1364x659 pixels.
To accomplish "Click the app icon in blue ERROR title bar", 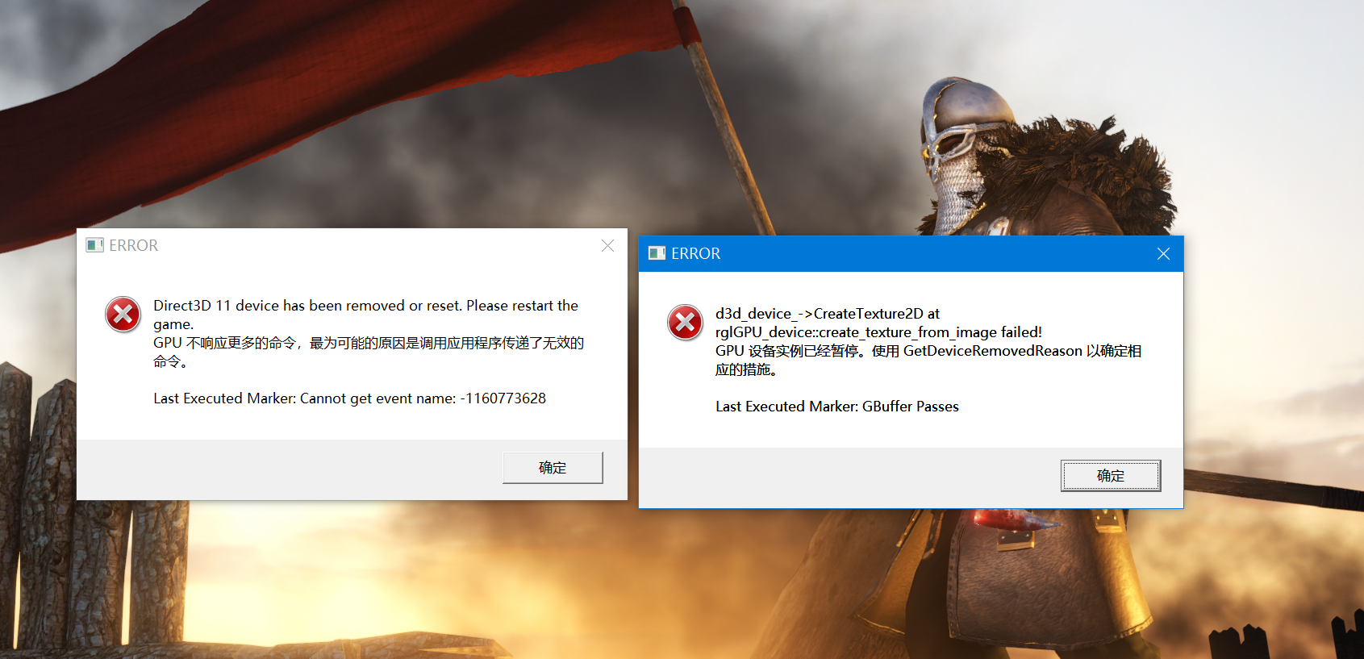I will tap(657, 253).
